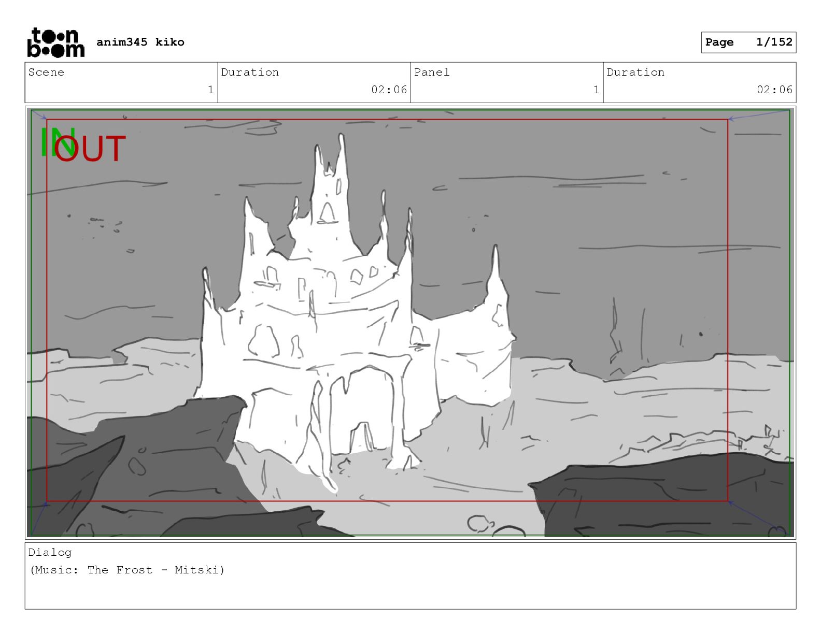Click the 'Panel' header label

pyautogui.click(x=431, y=73)
